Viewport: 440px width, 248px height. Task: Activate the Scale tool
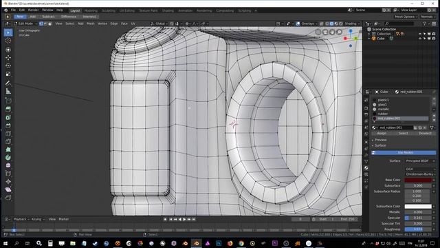(8, 74)
